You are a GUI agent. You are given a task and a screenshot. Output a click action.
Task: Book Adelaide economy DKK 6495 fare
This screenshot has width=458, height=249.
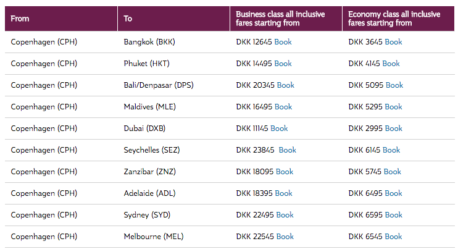[393, 193]
